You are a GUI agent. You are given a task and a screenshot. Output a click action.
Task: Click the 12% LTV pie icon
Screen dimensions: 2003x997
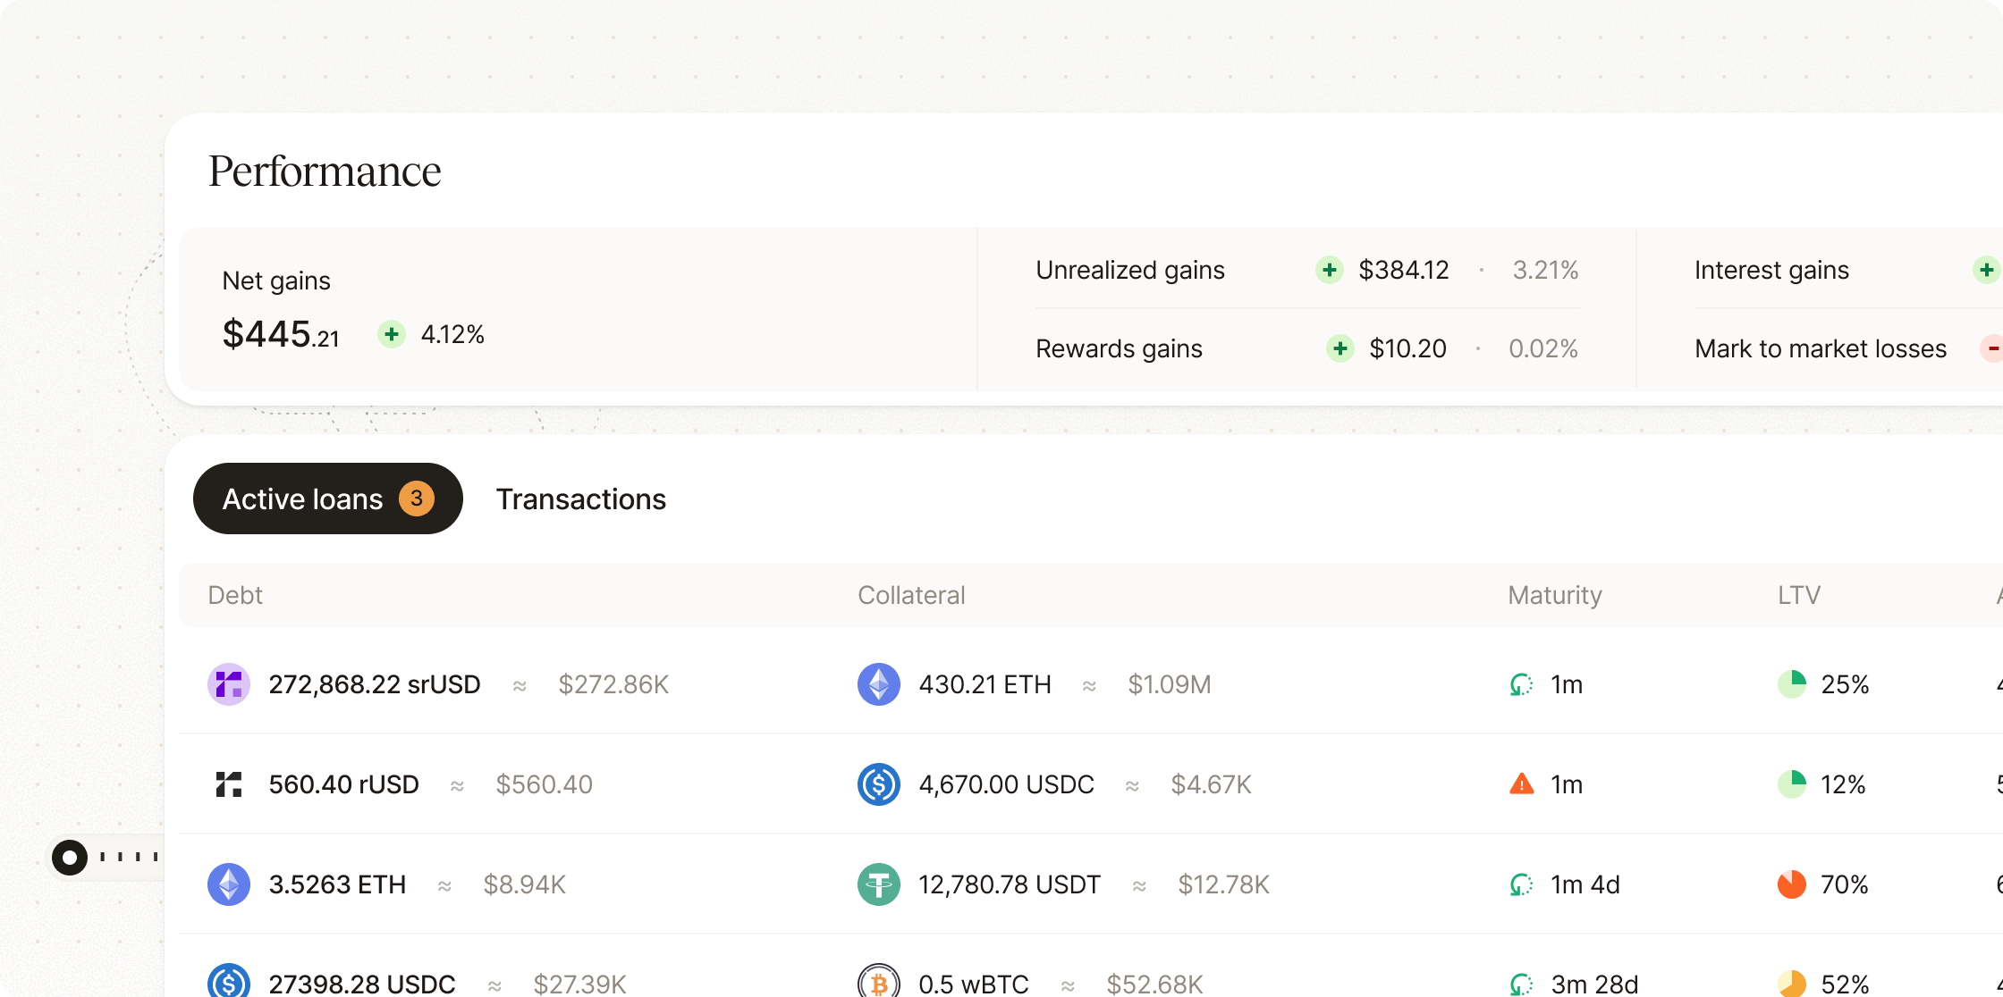pos(1792,784)
